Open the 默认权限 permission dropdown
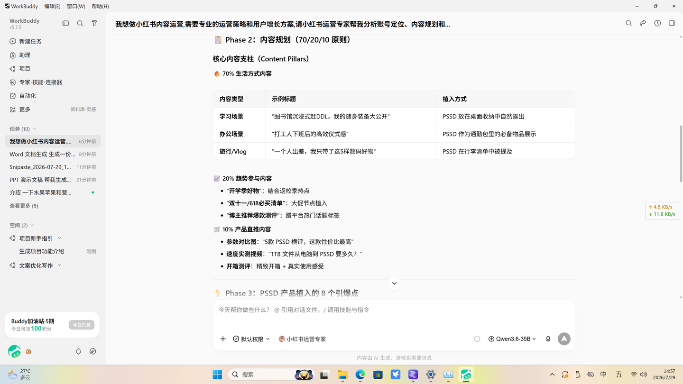This screenshot has width=683, height=384. click(251, 339)
